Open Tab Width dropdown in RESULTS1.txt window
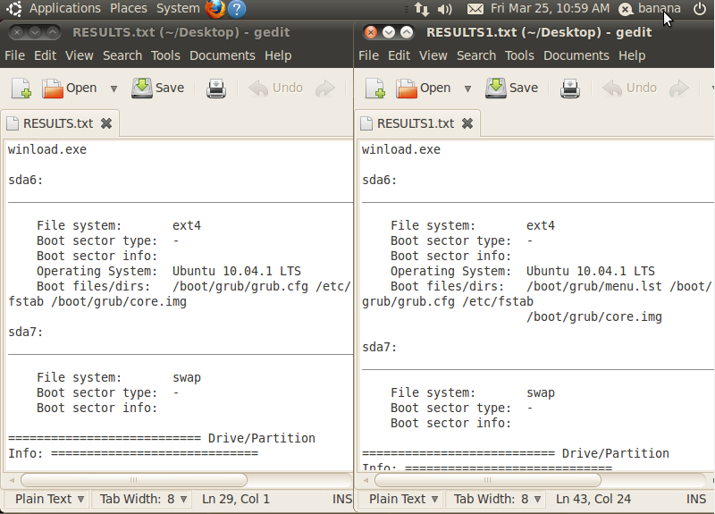Viewport: 715px width, 514px height. pyautogui.click(x=498, y=499)
